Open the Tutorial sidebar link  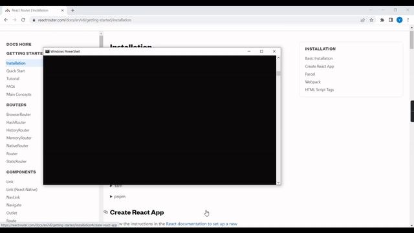click(13, 79)
